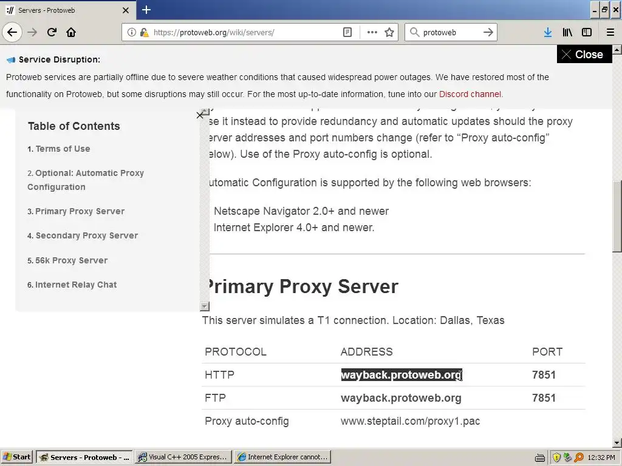Click the FTP row wayback.protoweb.org address
The width and height of the screenshot is (622, 466).
coord(401,398)
